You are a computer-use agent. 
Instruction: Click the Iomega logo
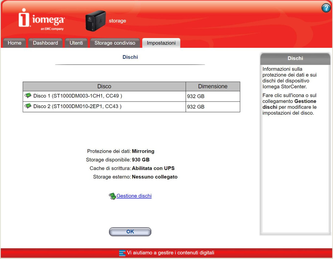[x=42, y=19]
